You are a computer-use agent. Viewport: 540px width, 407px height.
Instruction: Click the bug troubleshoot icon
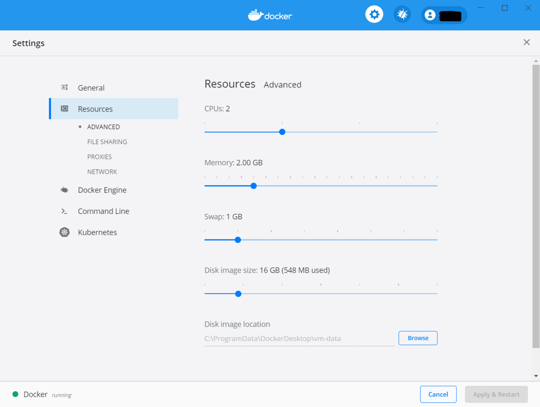(402, 15)
